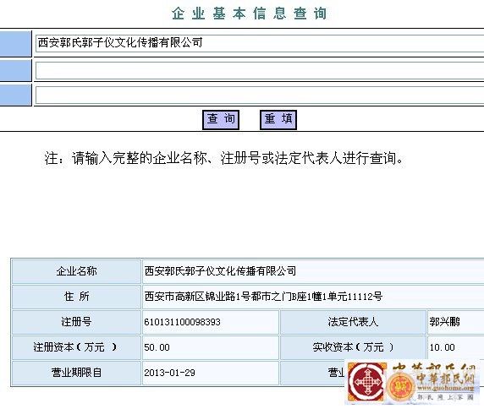Click the 查询 search button
Screen dimensions: 484x409
click(x=221, y=120)
